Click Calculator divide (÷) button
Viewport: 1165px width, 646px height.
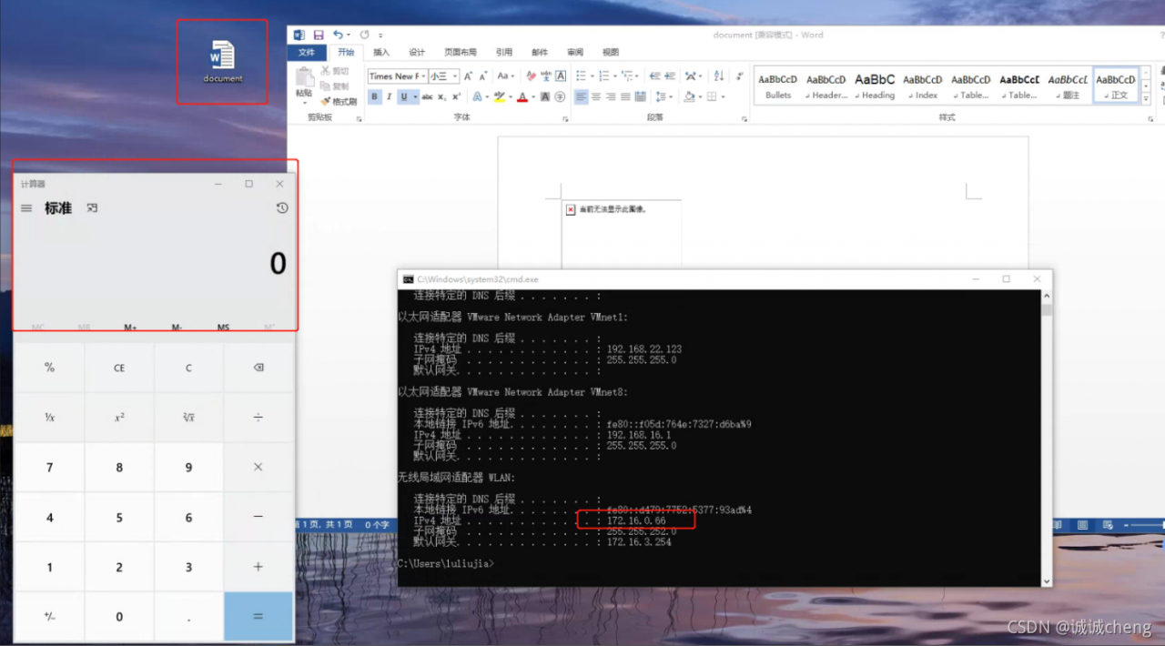click(x=258, y=418)
